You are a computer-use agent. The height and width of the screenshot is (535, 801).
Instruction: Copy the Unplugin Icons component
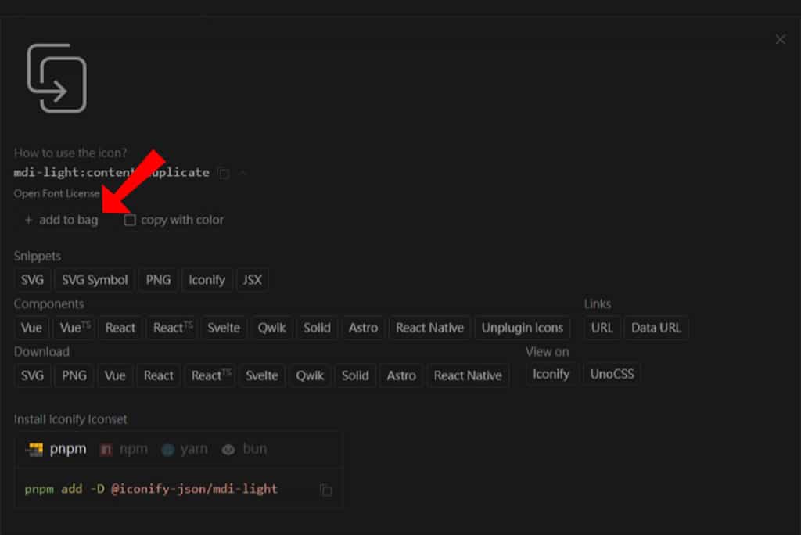[522, 328]
